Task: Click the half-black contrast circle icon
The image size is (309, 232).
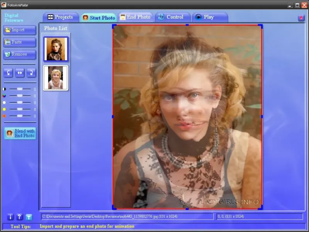Action: (x=4, y=89)
